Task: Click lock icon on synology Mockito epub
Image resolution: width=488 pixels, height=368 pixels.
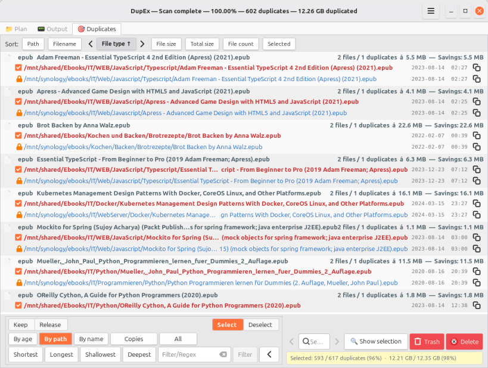Action: pos(19,249)
